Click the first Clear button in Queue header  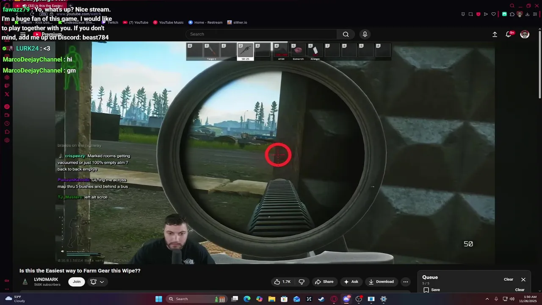pos(509,280)
